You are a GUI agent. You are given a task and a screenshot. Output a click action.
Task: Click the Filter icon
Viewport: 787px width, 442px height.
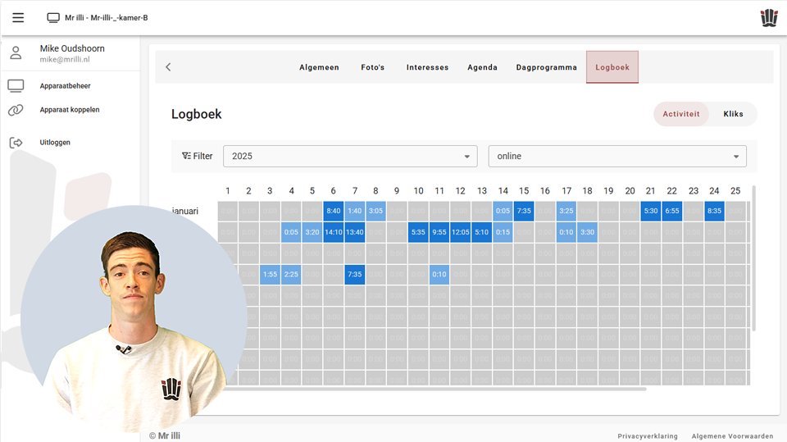[187, 156]
